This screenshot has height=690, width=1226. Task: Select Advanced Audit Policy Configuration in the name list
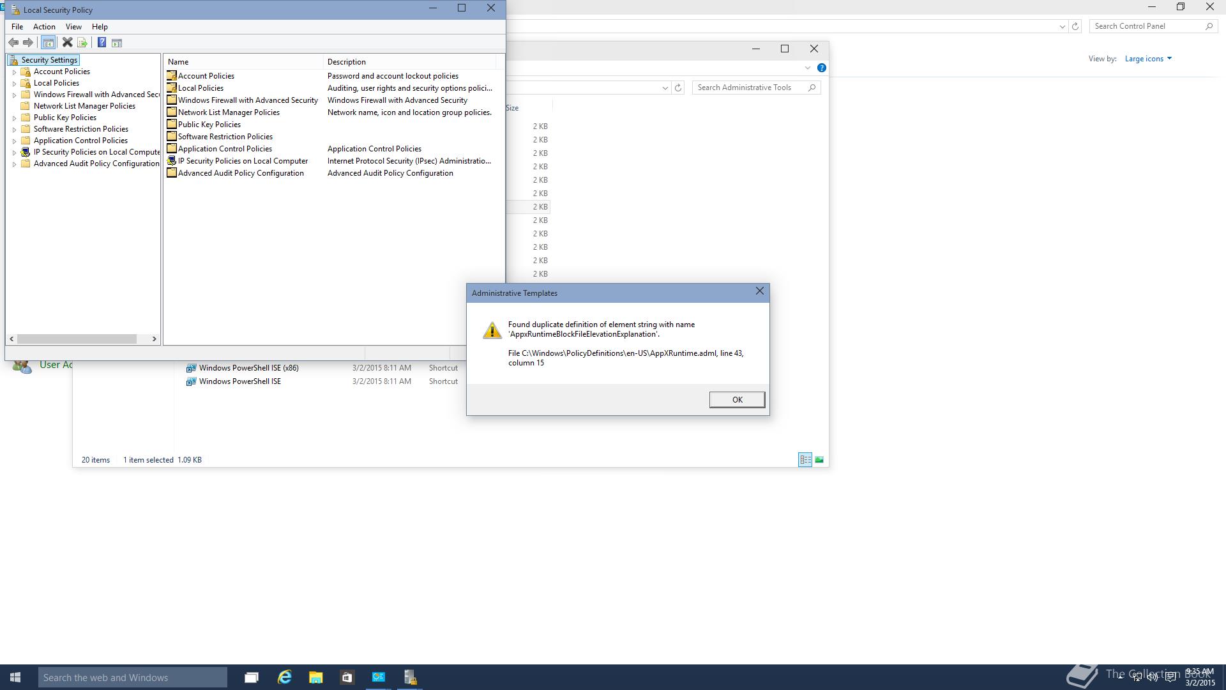[x=241, y=173]
